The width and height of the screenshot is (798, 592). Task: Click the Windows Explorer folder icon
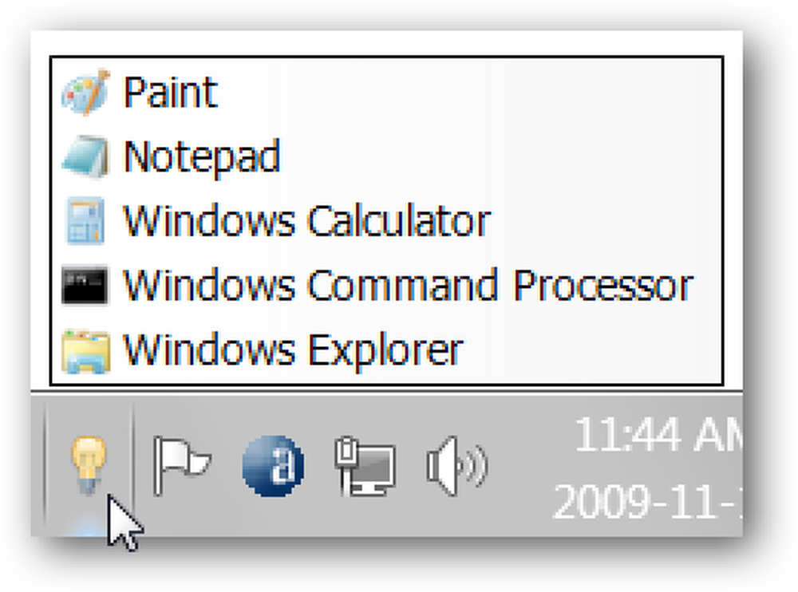click(85, 351)
